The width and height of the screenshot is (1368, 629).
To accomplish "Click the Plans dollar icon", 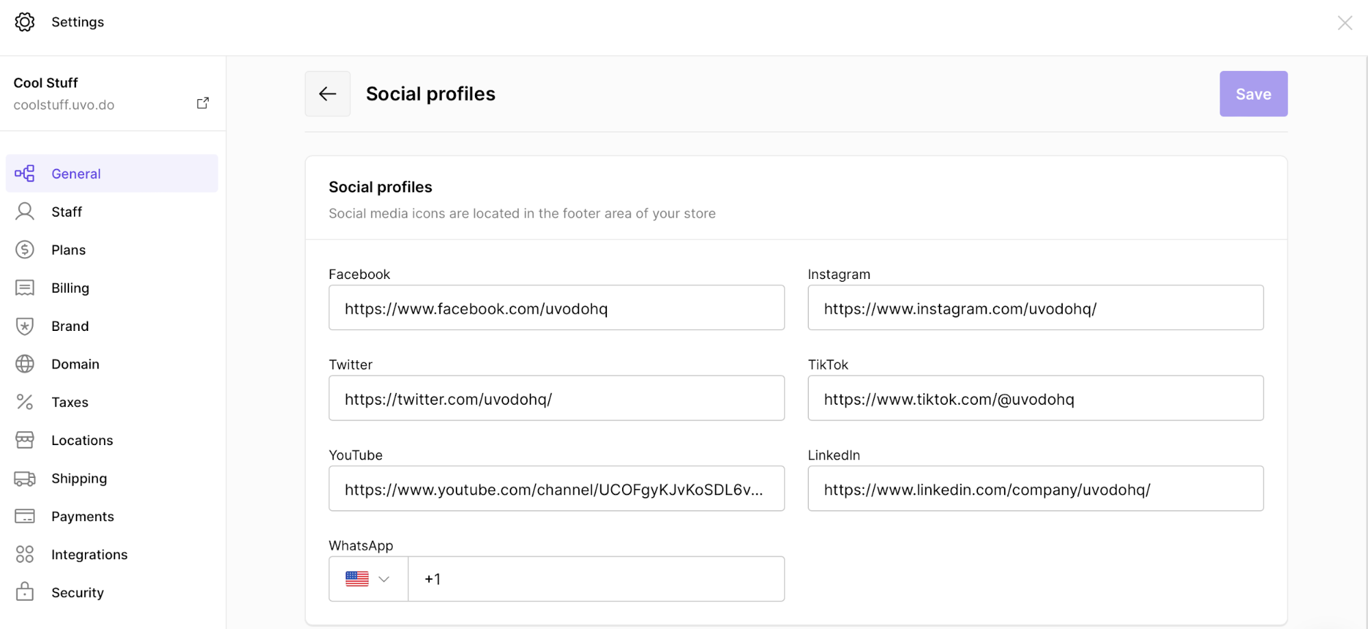I will pyautogui.click(x=25, y=250).
